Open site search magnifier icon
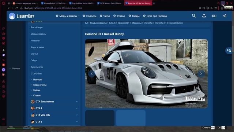The image size is (234, 132). click(194, 16)
